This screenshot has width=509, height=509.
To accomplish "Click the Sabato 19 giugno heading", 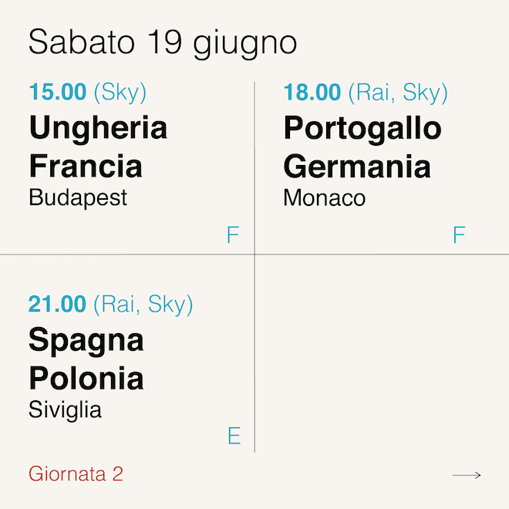I will point(162,42).
